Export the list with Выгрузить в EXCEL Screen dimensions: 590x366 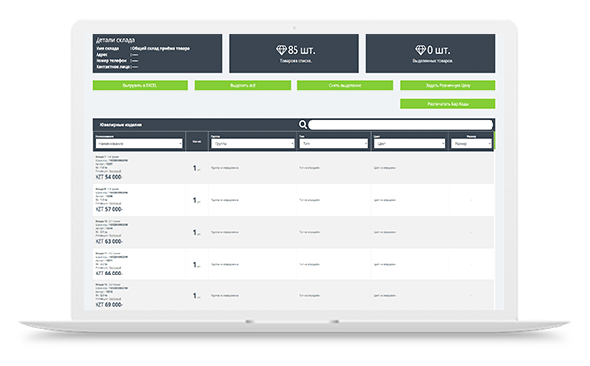140,85
